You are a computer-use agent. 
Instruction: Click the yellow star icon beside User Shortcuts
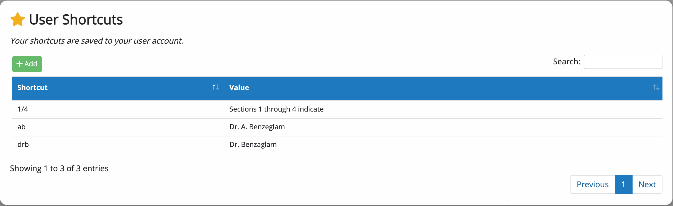point(18,20)
